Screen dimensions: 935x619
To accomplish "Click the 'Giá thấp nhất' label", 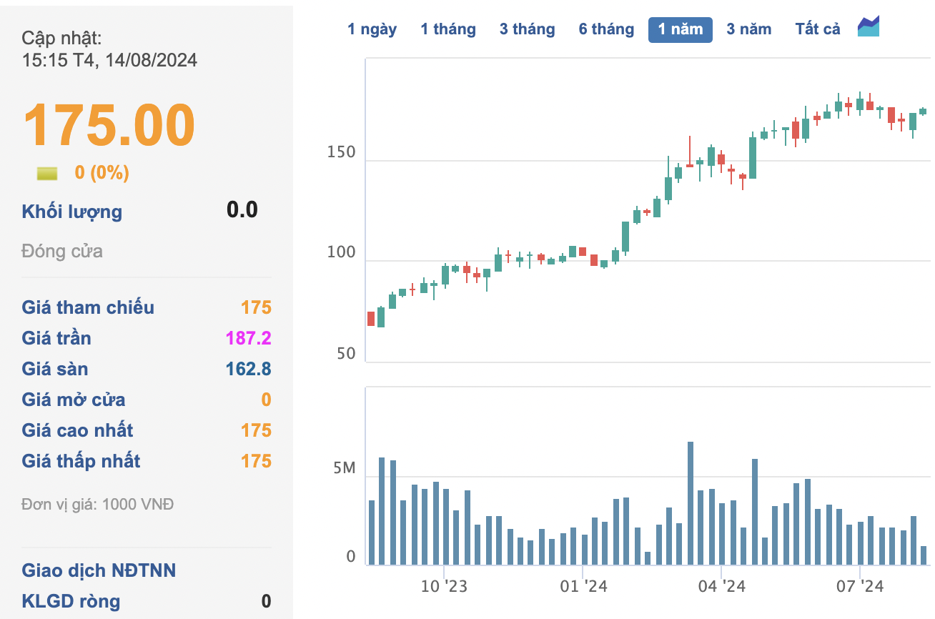I will tap(81, 461).
